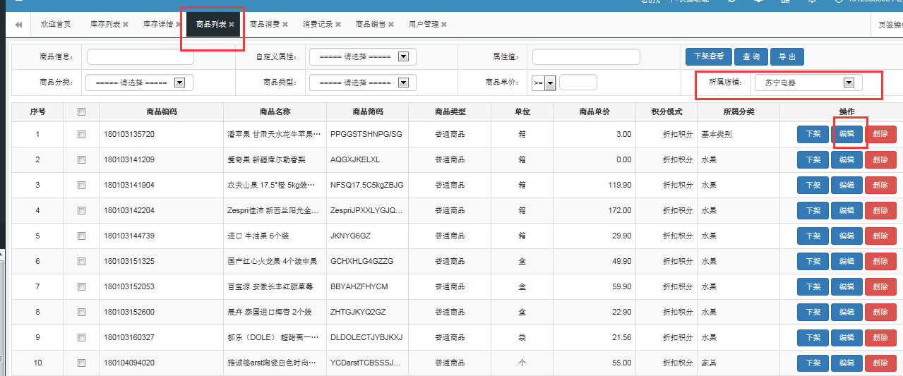903x376 pixels.
Task: Close the 库存详情 tab with its x
Action: pyautogui.click(x=178, y=24)
